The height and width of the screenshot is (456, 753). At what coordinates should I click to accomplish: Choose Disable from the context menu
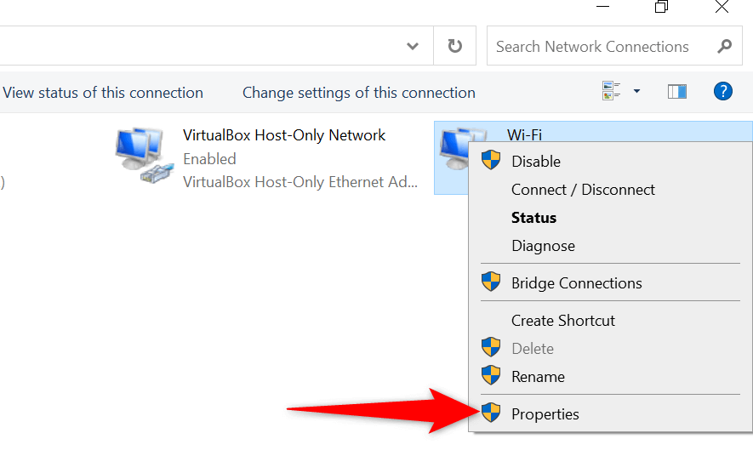[x=536, y=161]
